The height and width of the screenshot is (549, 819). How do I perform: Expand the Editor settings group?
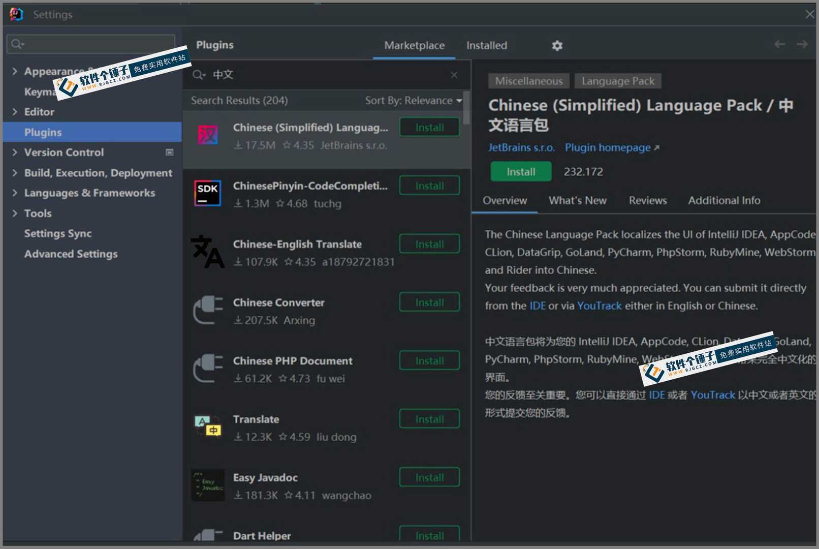(x=15, y=112)
